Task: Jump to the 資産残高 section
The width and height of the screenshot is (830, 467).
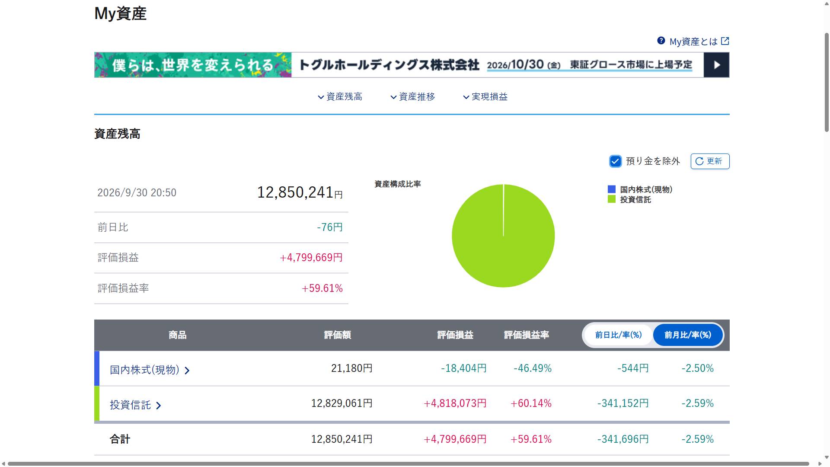Action: pyautogui.click(x=344, y=97)
